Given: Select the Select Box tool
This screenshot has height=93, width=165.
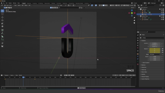Looking at the screenshot, I should point(2,11).
